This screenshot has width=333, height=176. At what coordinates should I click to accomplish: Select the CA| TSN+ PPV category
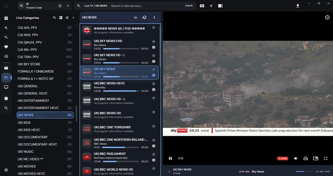pyautogui.click(x=45, y=57)
